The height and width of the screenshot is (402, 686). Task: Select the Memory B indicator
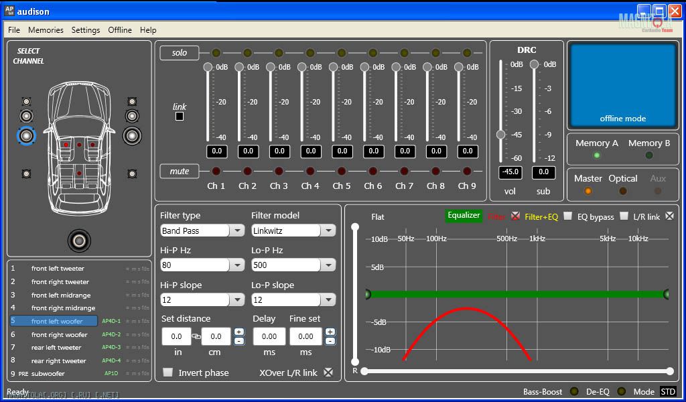point(648,155)
